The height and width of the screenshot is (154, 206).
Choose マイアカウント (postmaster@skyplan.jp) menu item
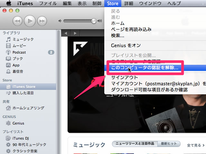pyautogui.click(x=155, y=84)
